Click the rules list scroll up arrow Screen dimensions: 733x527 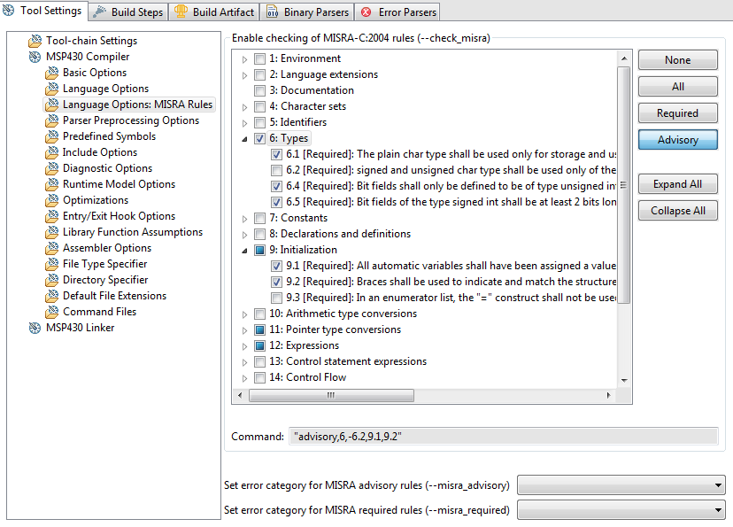coord(624,58)
